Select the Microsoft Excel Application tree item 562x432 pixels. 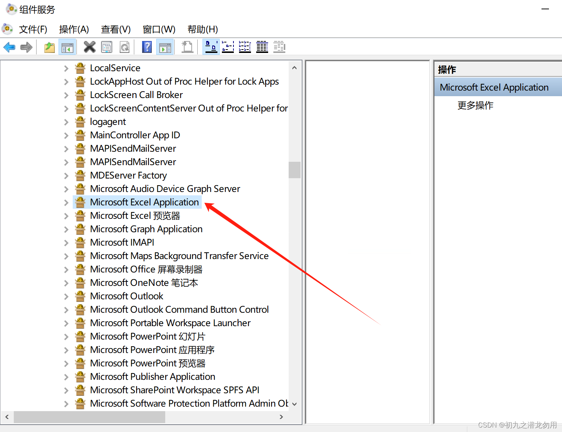tap(144, 202)
